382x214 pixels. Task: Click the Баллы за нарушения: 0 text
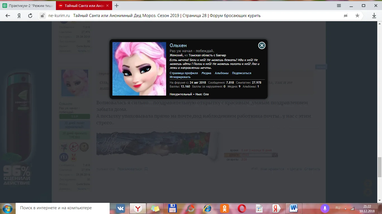209,86
